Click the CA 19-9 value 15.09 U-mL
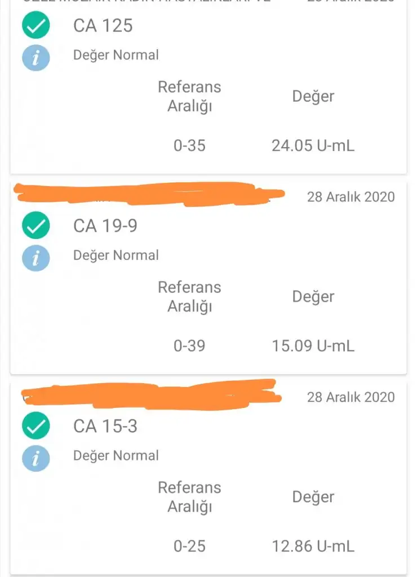Image resolution: width=417 pixels, height=577 pixels. click(313, 346)
